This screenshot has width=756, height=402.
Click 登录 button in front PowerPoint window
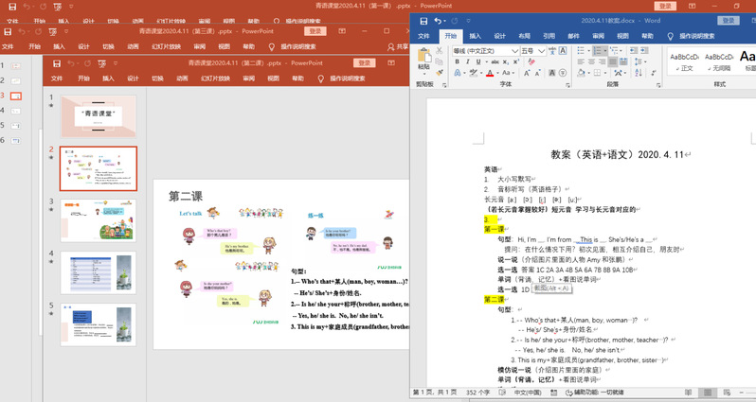click(365, 62)
